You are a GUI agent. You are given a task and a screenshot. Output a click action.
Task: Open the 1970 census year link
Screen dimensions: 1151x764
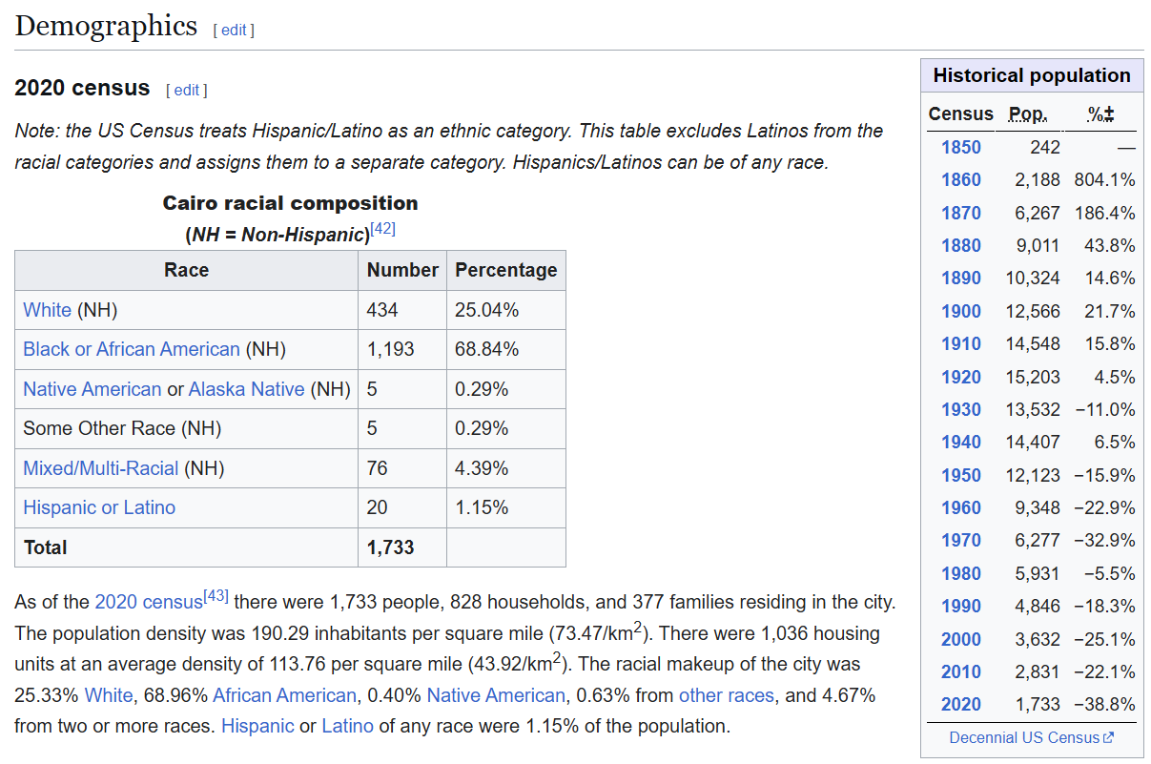[x=961, y=540]
